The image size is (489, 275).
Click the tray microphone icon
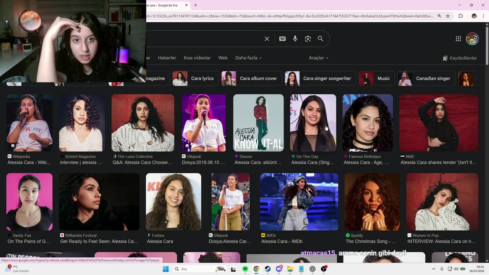point(442,269)
